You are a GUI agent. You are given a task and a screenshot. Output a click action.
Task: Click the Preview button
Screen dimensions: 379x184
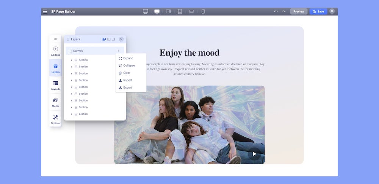pyautogui.click(x=299, y=11)
